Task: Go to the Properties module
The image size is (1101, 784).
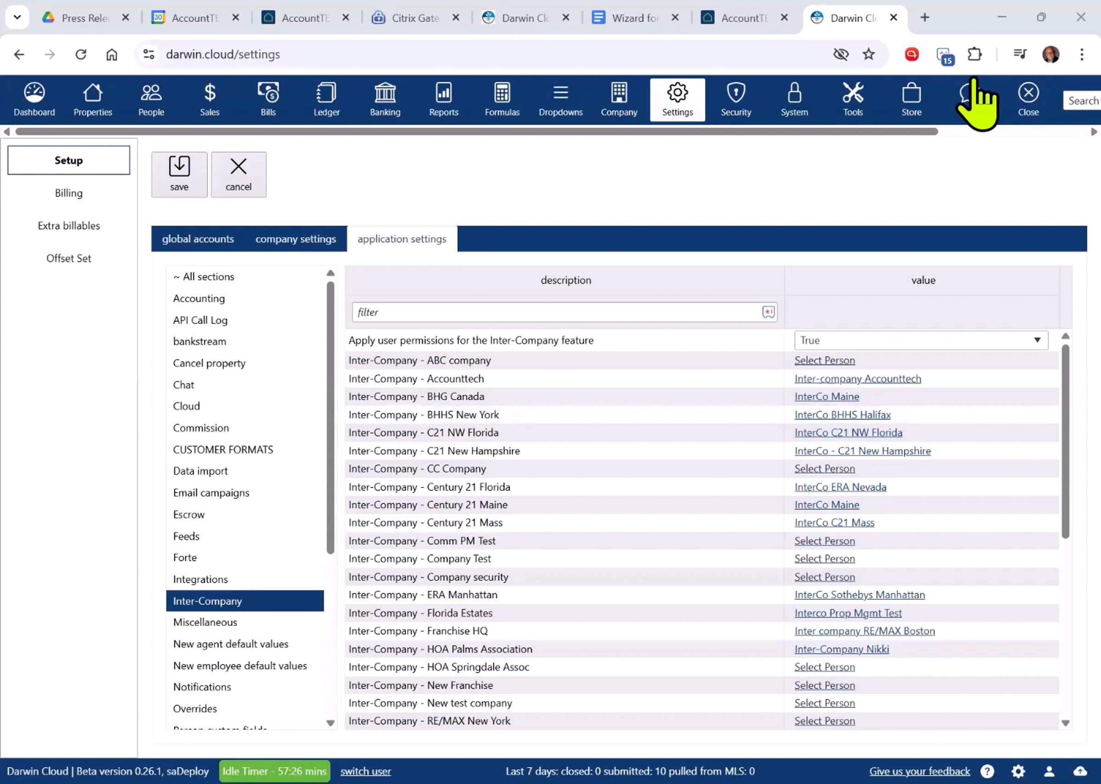Action: click(x=93, y=100)
